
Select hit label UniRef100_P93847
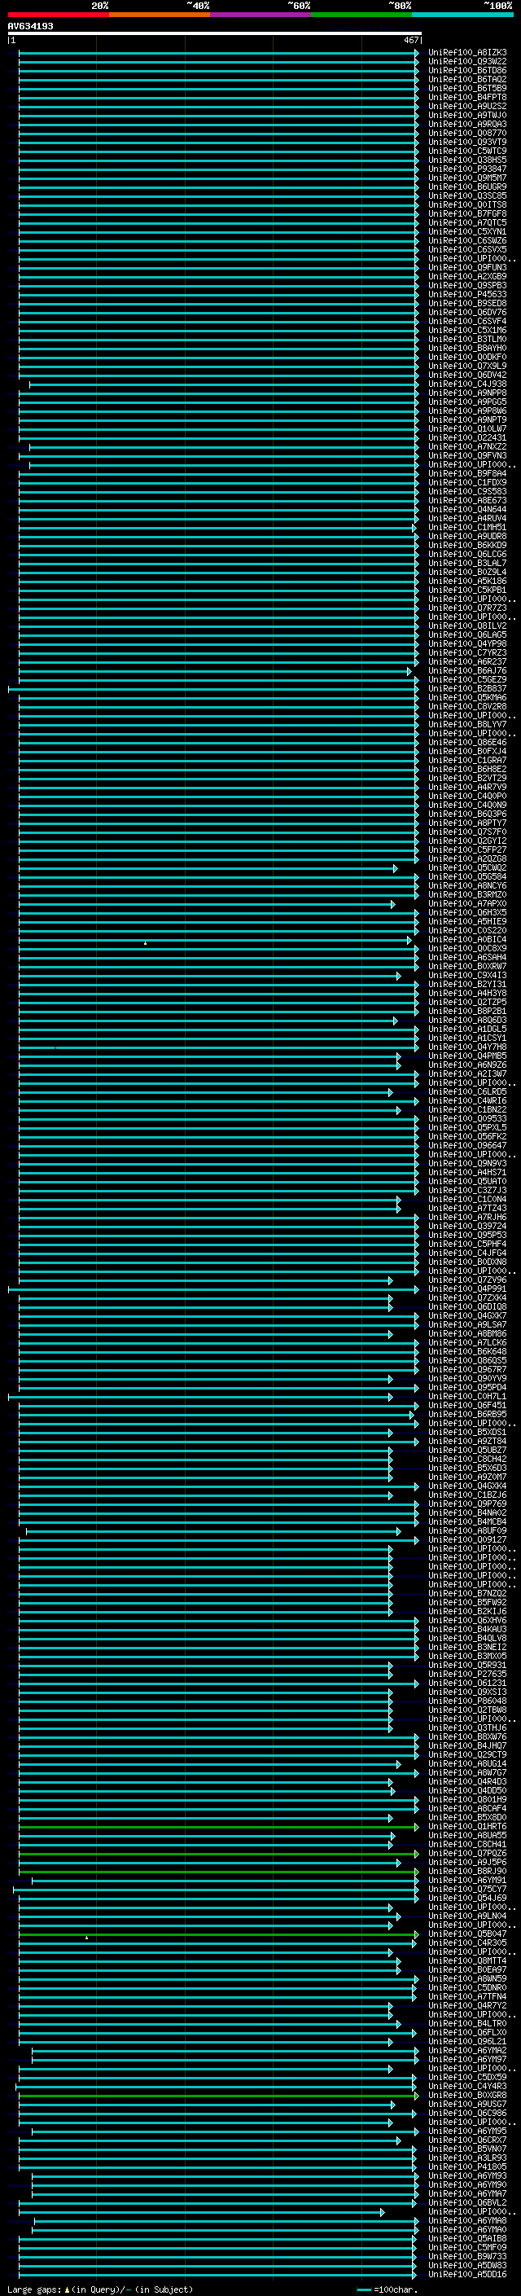pos(467,169)
